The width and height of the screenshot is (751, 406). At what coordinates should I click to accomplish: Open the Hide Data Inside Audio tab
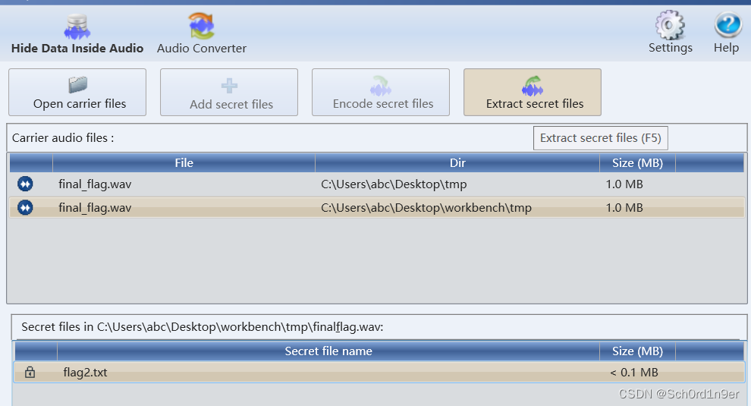click(77, 33)
